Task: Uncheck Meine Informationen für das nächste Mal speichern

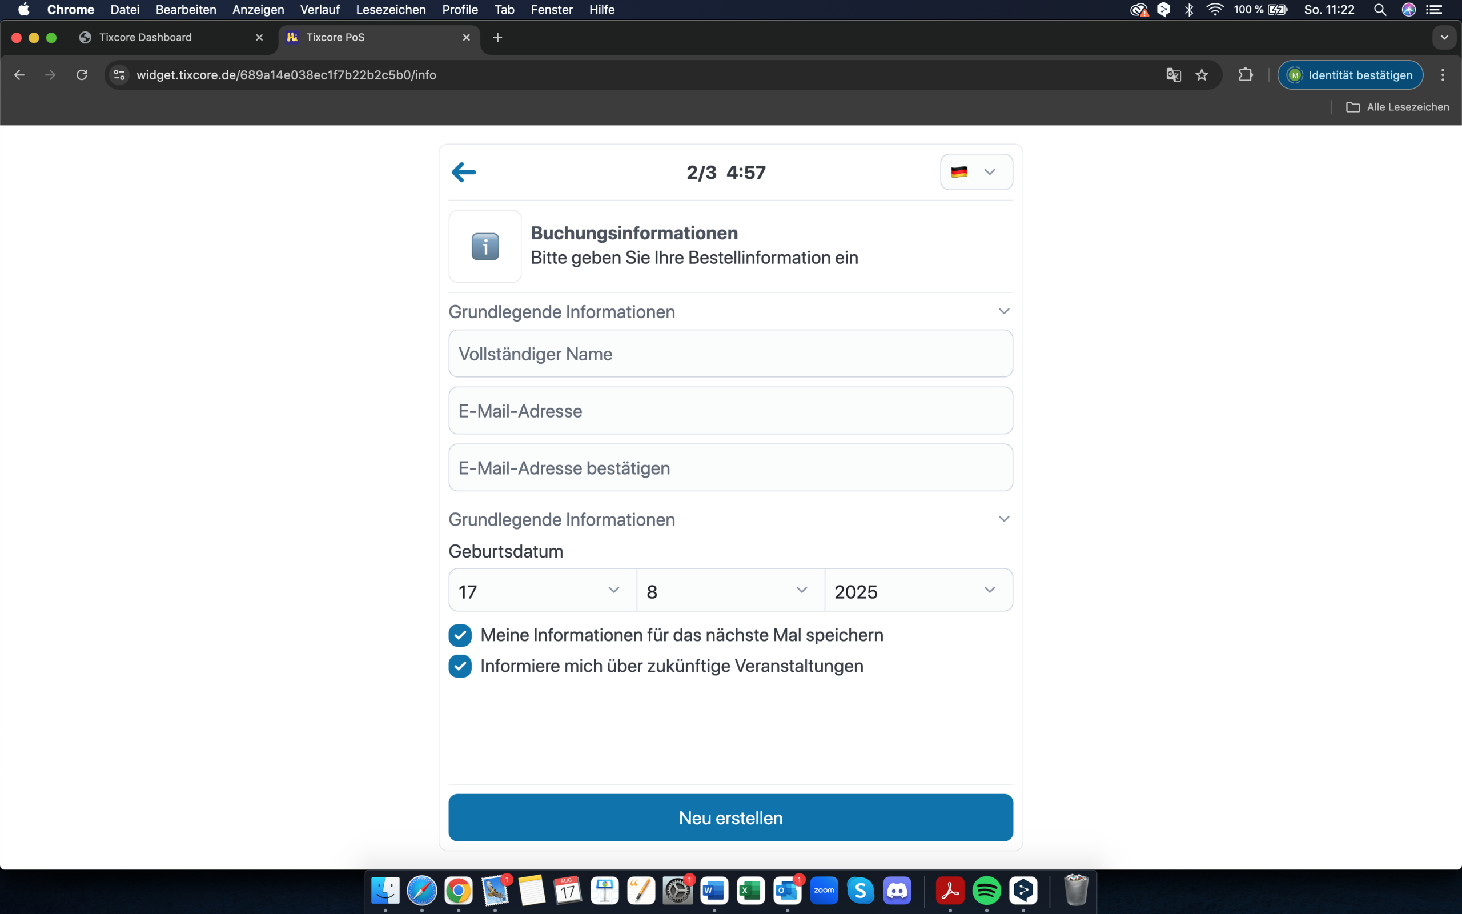Action: pyautogui.click(x=460, y=635)
